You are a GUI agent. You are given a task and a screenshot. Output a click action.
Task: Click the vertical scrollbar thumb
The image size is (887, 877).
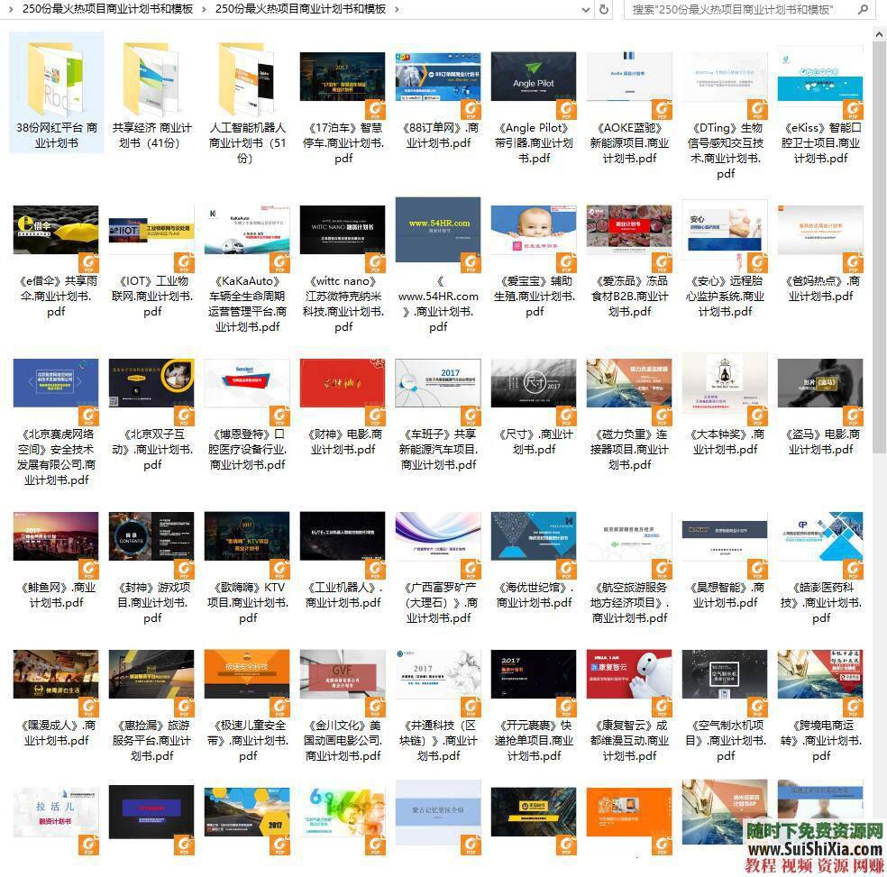(x=879, y=247)
